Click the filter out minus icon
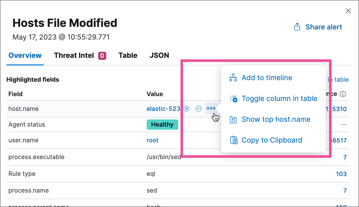The height and width of the screenshot is (207, 359). [x=199, y=109]
